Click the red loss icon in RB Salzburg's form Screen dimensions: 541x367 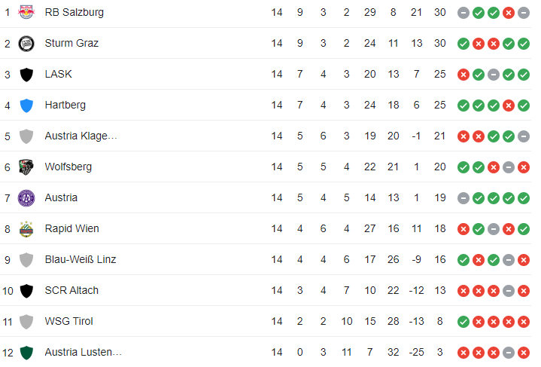(x=509, y=13)
